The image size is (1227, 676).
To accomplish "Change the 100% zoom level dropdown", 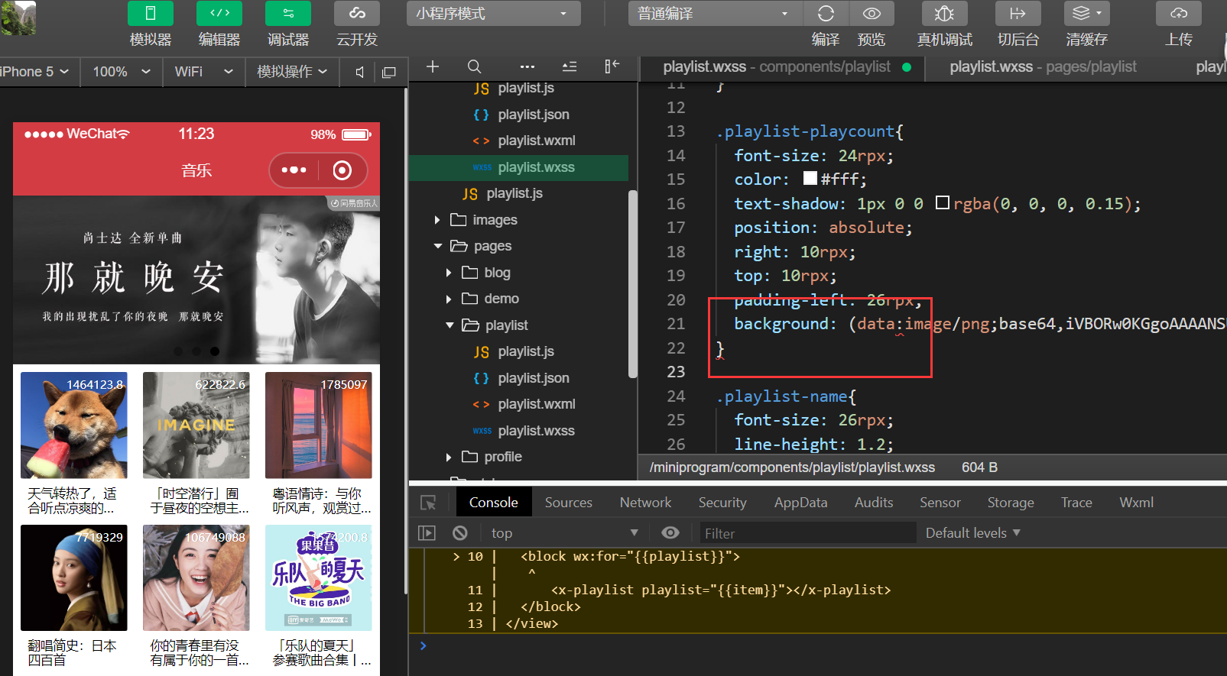I will 121,71.
